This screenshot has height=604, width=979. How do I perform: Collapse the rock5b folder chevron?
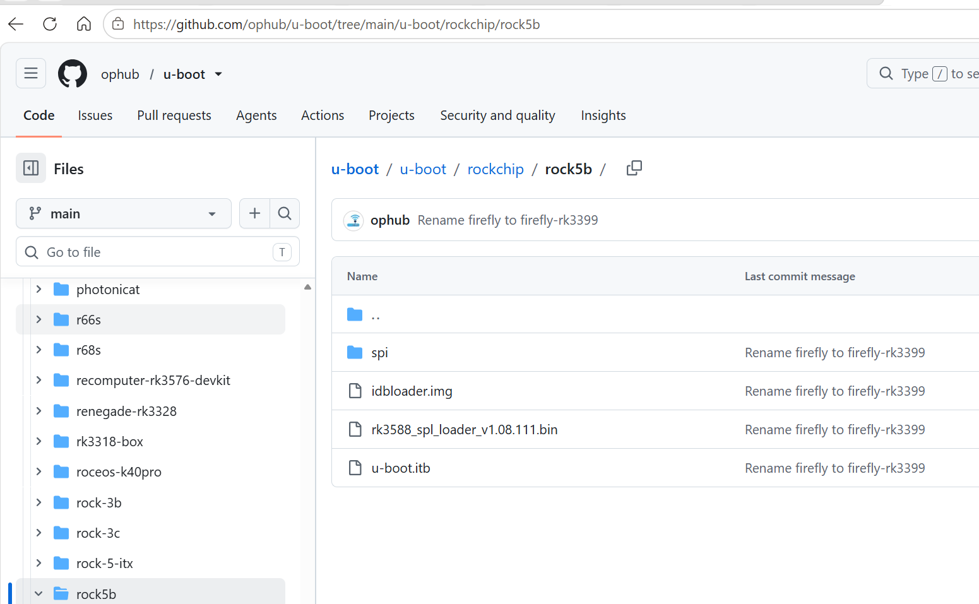[39, 594]
